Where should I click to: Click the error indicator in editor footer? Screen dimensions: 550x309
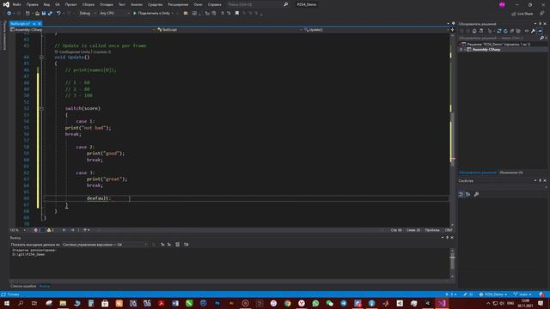tap(38, 230)
